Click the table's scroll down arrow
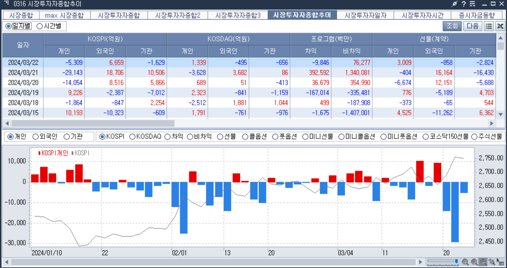The width and height of the screenshot is (507, 268). (500, 115)
